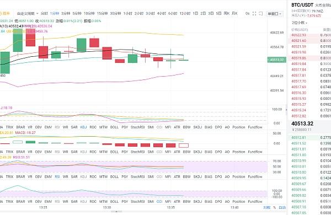This screenshot has width=331, height=215.
Task: Open the 自定义周期 custom period dropdown
Action: [28, 13]
